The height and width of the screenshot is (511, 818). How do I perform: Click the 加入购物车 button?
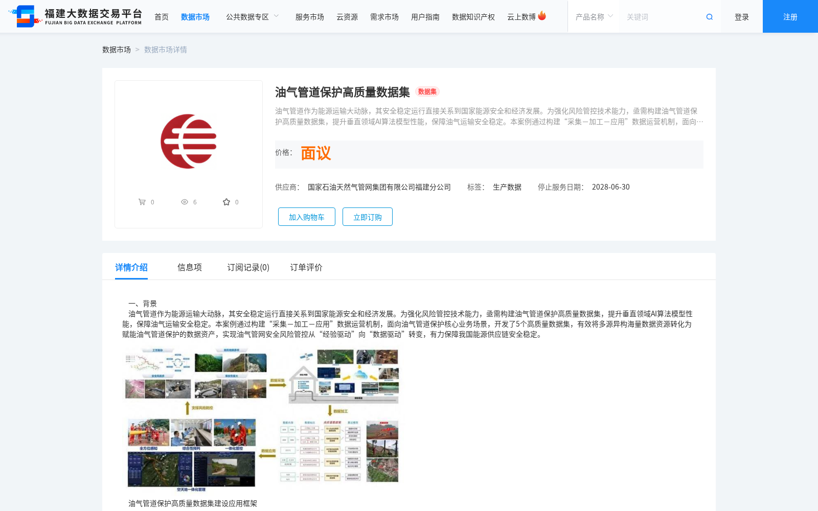[x=307, y=217]
